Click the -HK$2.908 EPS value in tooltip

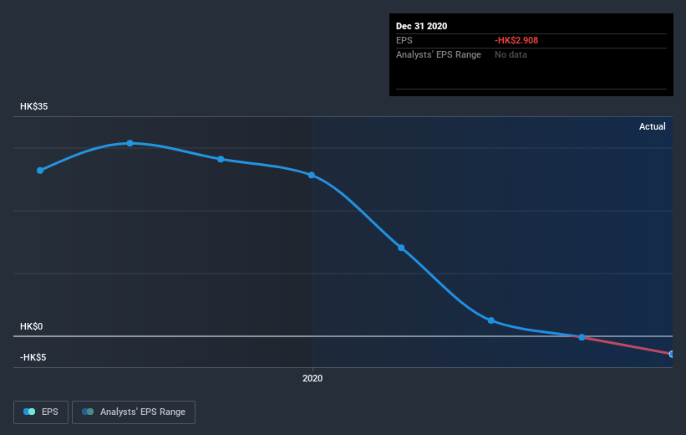[x=516, y=40]
